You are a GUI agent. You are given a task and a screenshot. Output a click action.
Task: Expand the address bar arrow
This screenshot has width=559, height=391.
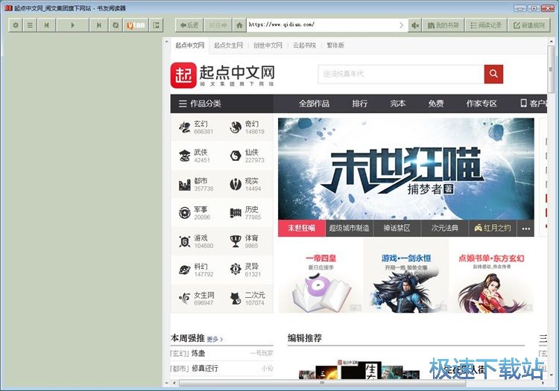(401, 25)
